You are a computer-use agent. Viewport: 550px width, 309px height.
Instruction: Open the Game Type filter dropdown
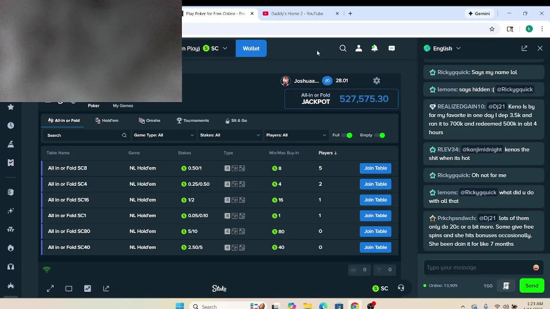click(164, 135)
